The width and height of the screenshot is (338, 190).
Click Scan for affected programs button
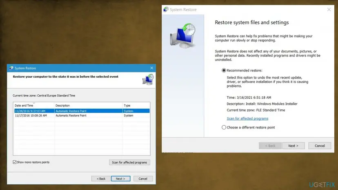[129, 162]
